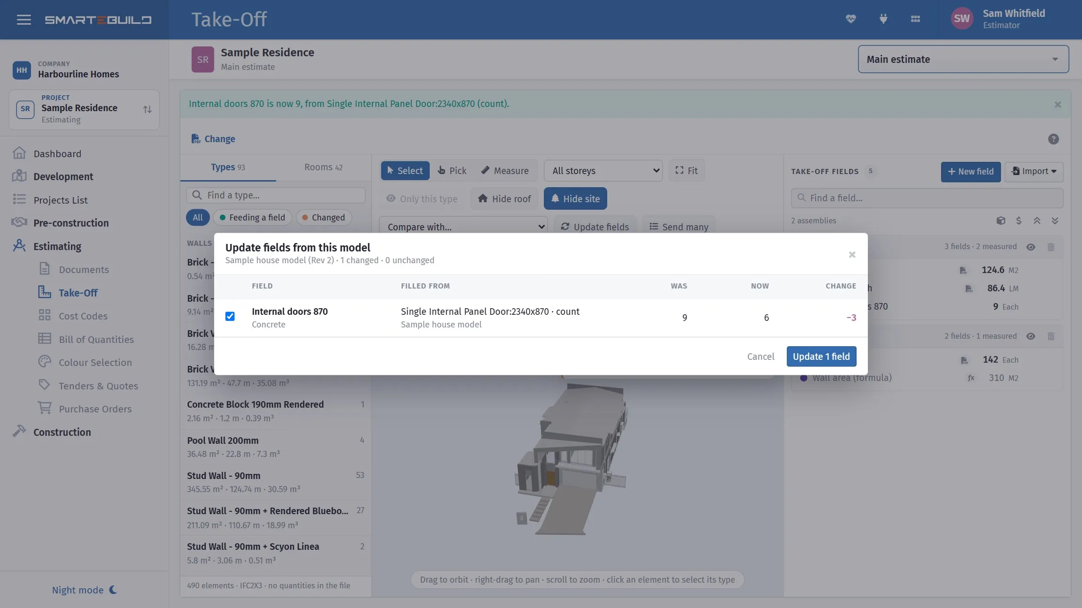Screen dimensions: 1082x608
Task: Click Update 1 field button
Action: coord(821,356)
